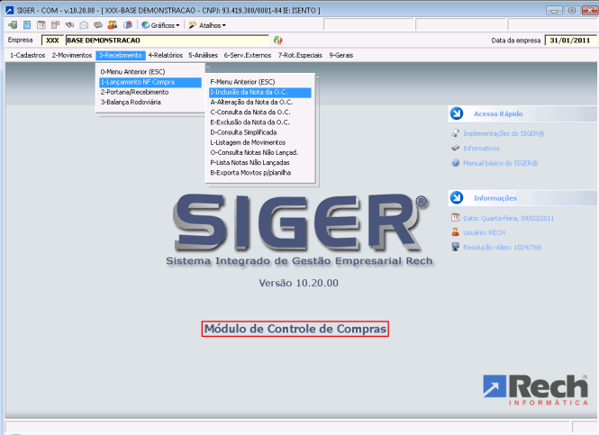Open Manual básico do SIGER link
Viewport: 599px width, 435px height.
click(501, 163)
